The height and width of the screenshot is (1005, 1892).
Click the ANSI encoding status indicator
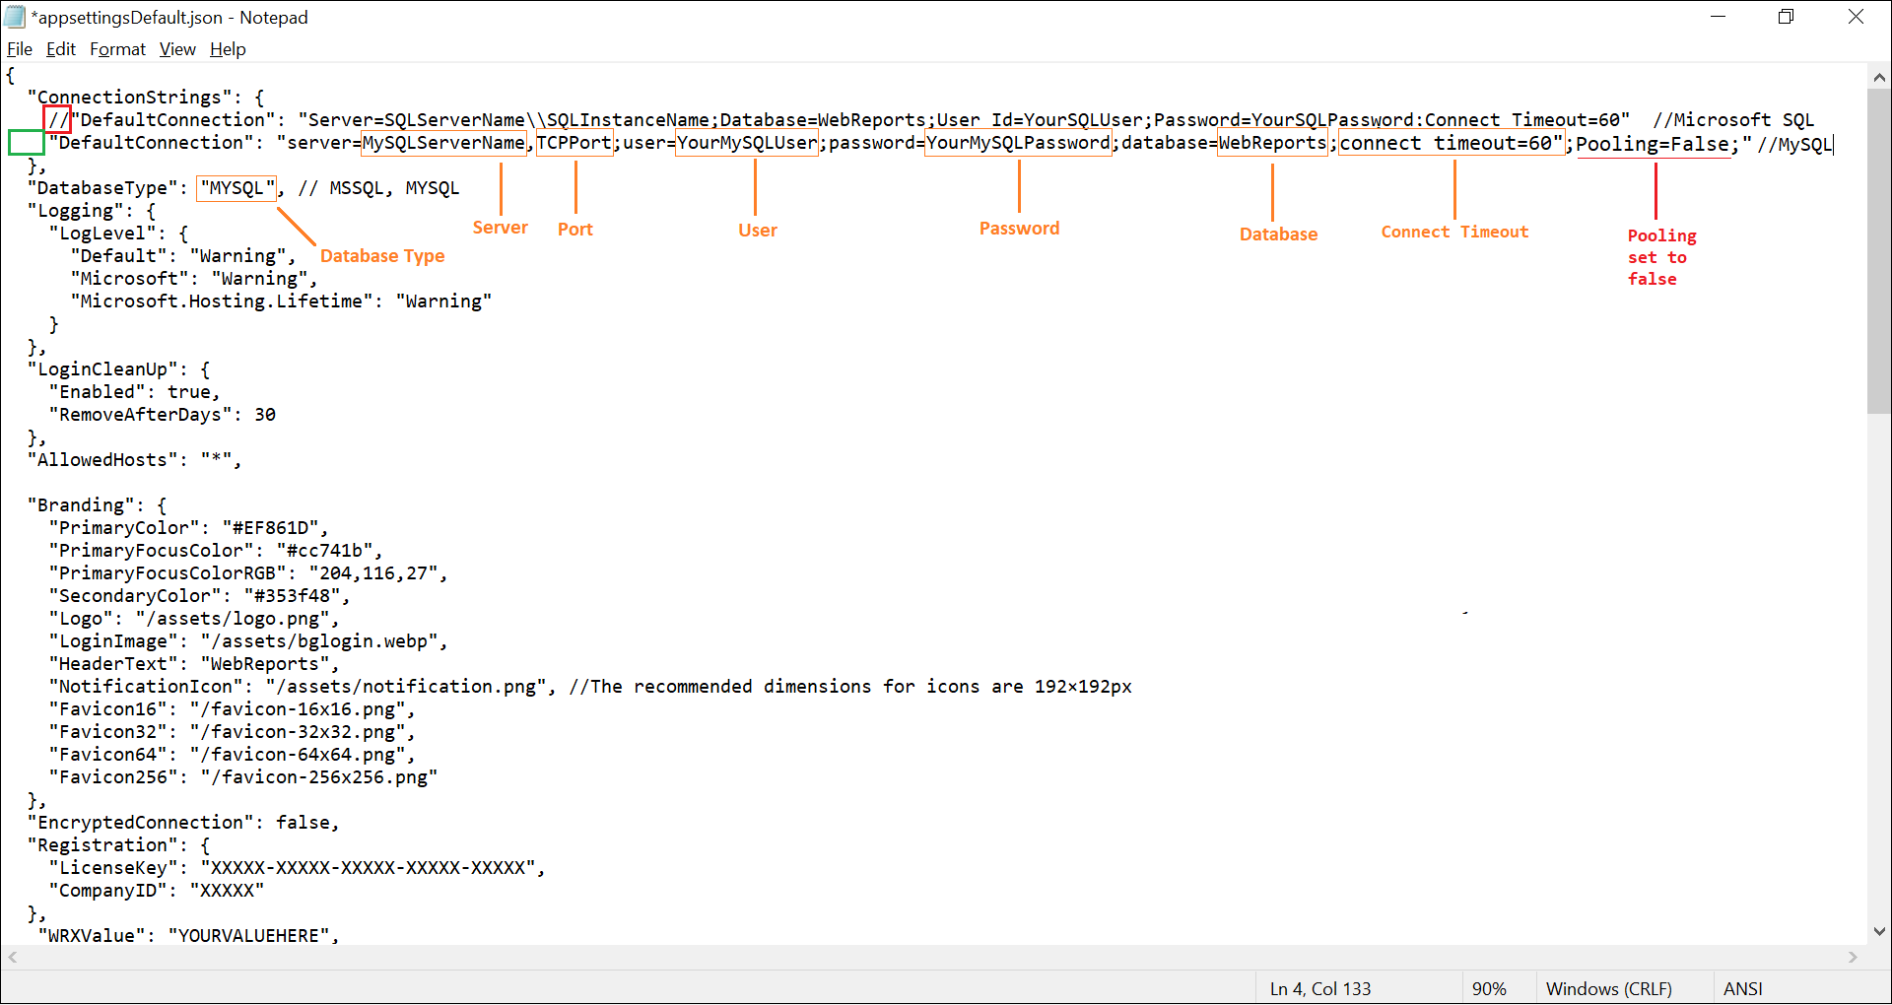(x=1742, y=988)
